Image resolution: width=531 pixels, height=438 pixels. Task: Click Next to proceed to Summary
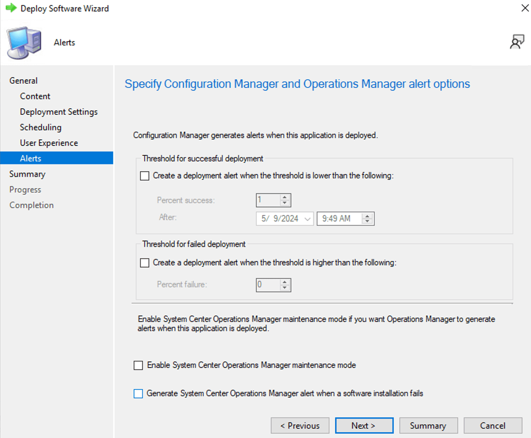pos(364,425)
